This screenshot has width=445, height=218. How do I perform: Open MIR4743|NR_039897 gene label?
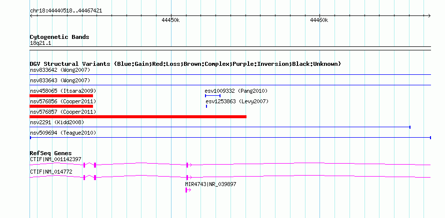pos(210,184)
